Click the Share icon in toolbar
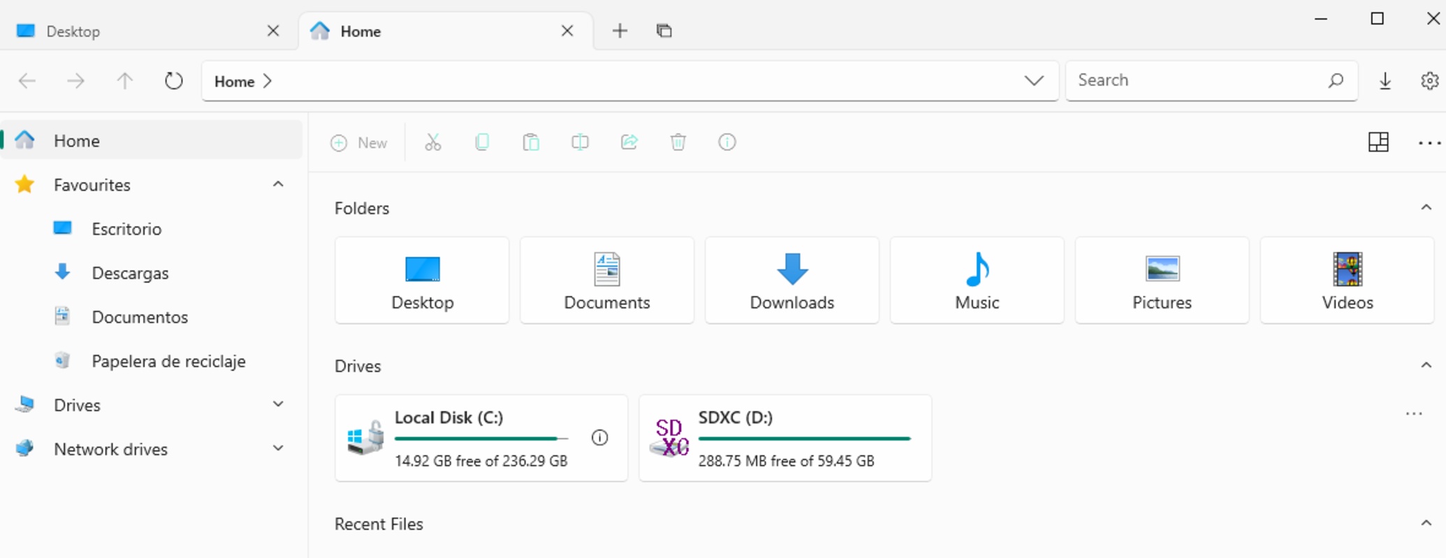 pyautogui.click(x=629, y=143)
